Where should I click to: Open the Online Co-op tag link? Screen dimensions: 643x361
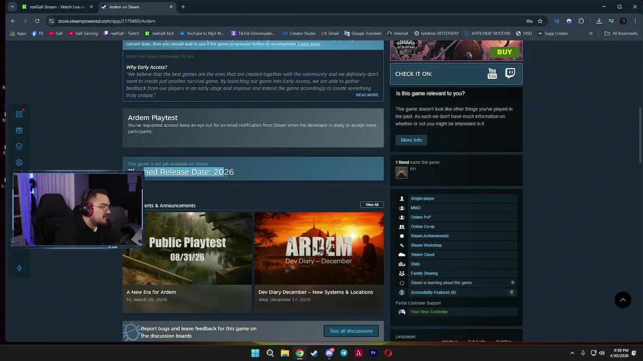(x=422, y=227)
